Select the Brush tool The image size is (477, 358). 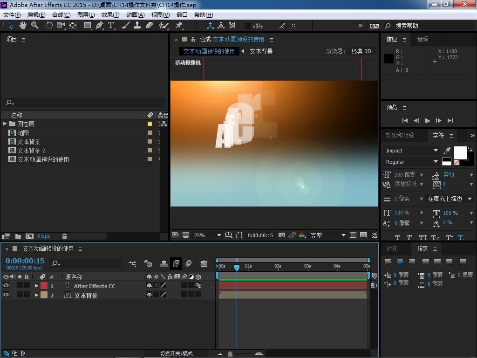pos(126,26)
